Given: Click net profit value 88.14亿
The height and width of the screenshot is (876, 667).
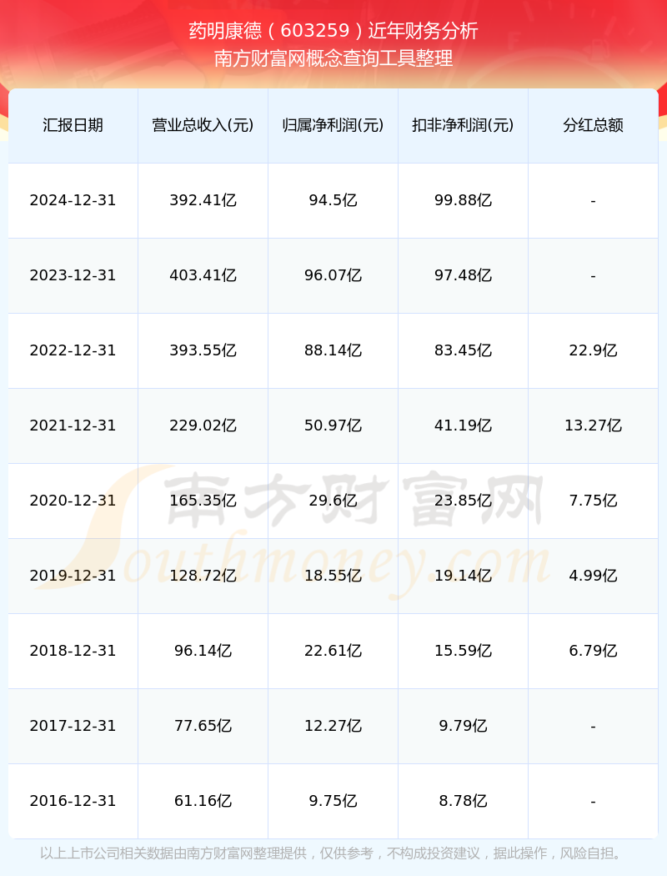Looking at the screenshot, I should pyautogui.click(x=333, y=350).
